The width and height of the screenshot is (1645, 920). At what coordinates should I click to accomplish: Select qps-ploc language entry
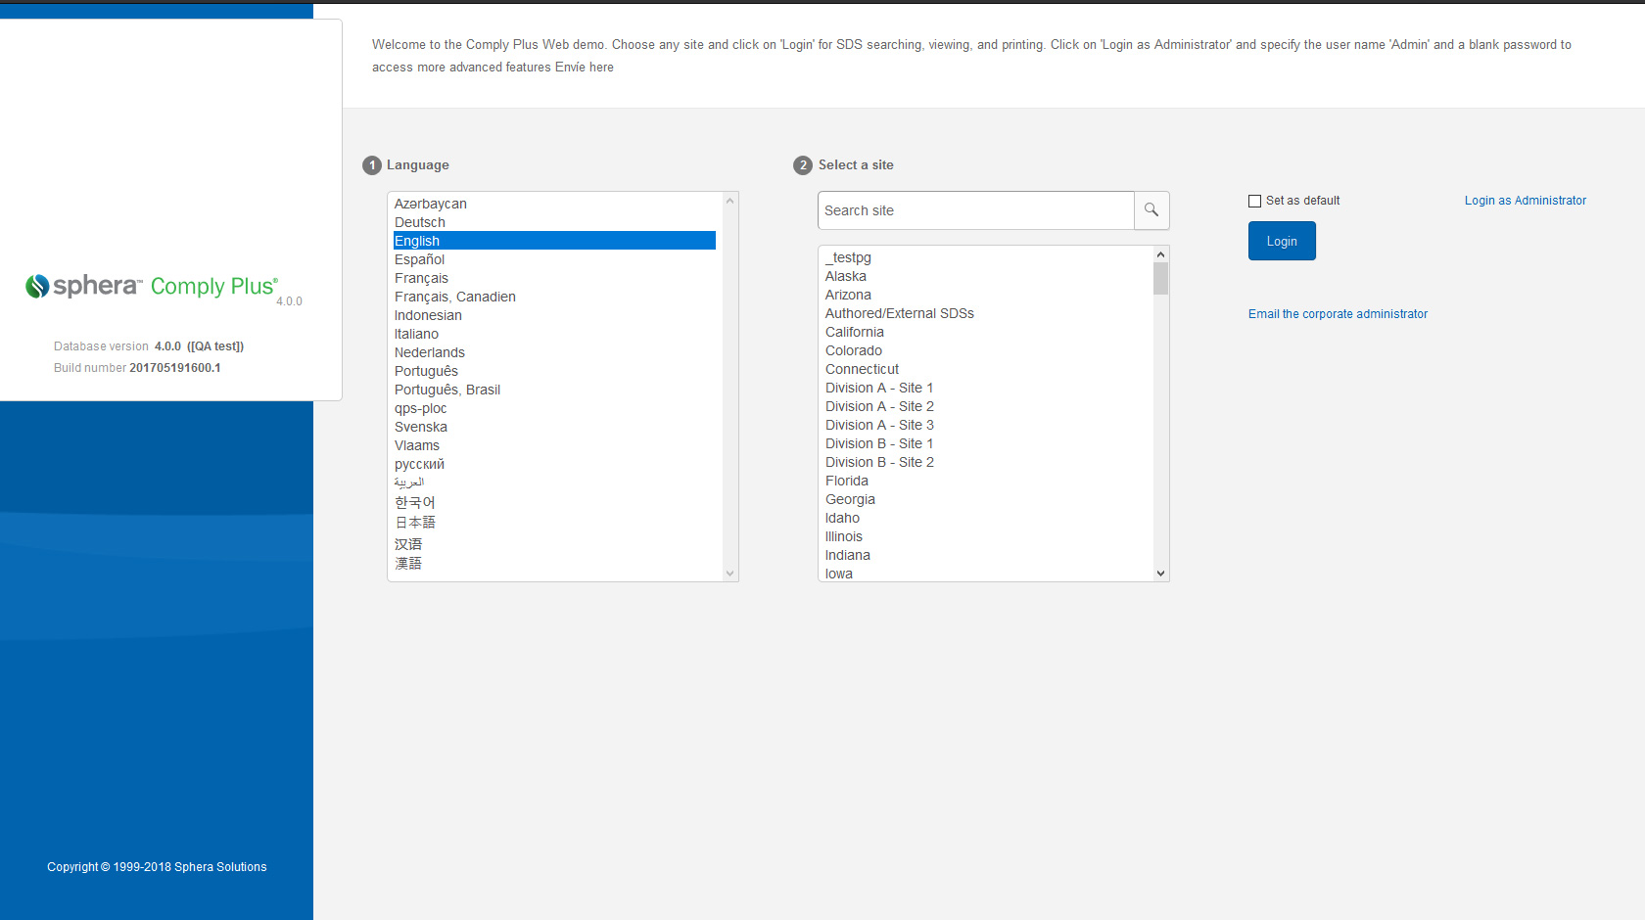tap(554, 408)
